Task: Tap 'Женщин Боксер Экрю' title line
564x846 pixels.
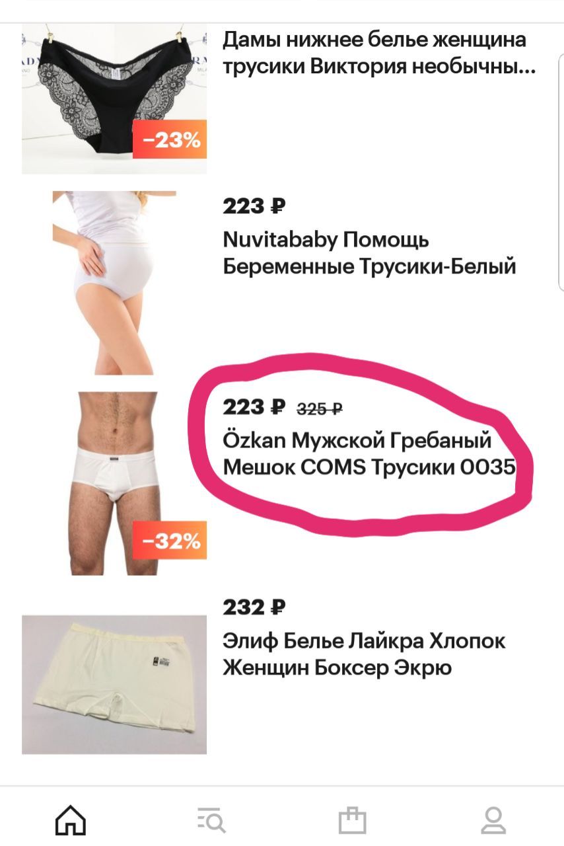Action: [x=337, y=668]
